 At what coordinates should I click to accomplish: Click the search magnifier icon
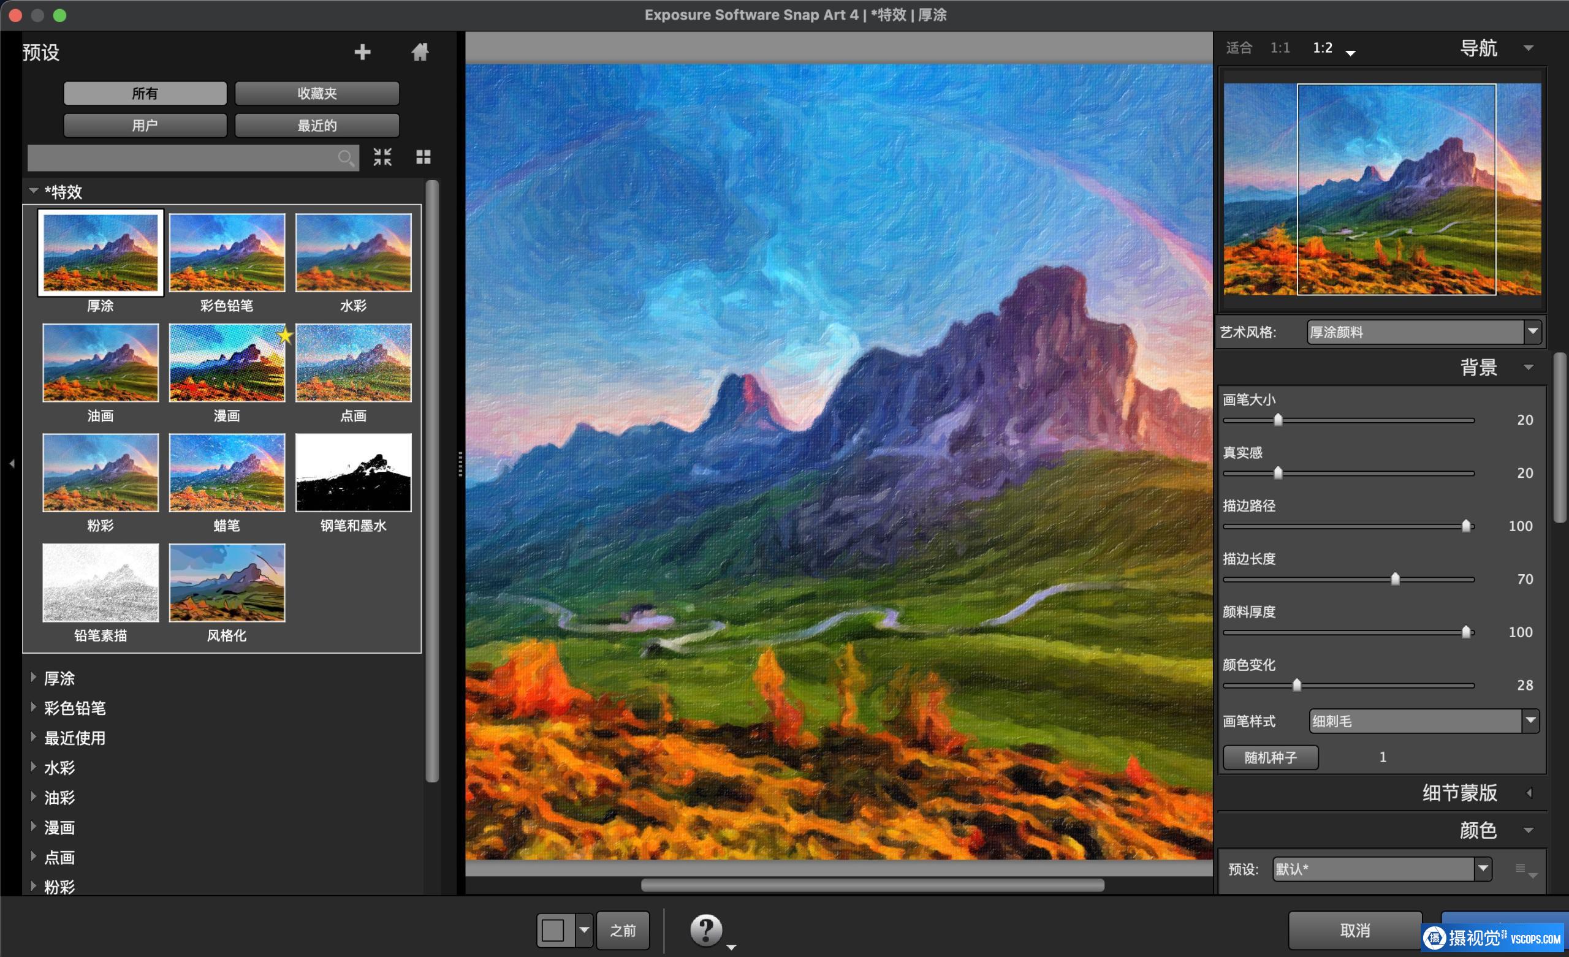click(345, 157)
